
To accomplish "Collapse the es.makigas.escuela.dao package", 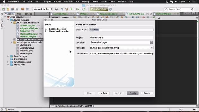I will coord(11,23).
